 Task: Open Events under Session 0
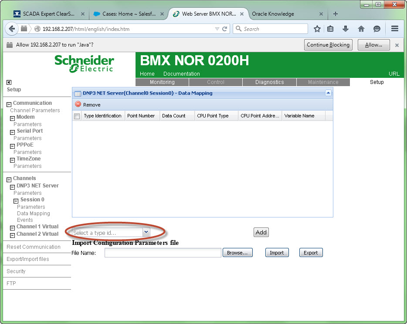pos(25,220)
